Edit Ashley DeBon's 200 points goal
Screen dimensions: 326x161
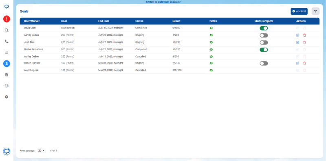click(x=297, y=35)
